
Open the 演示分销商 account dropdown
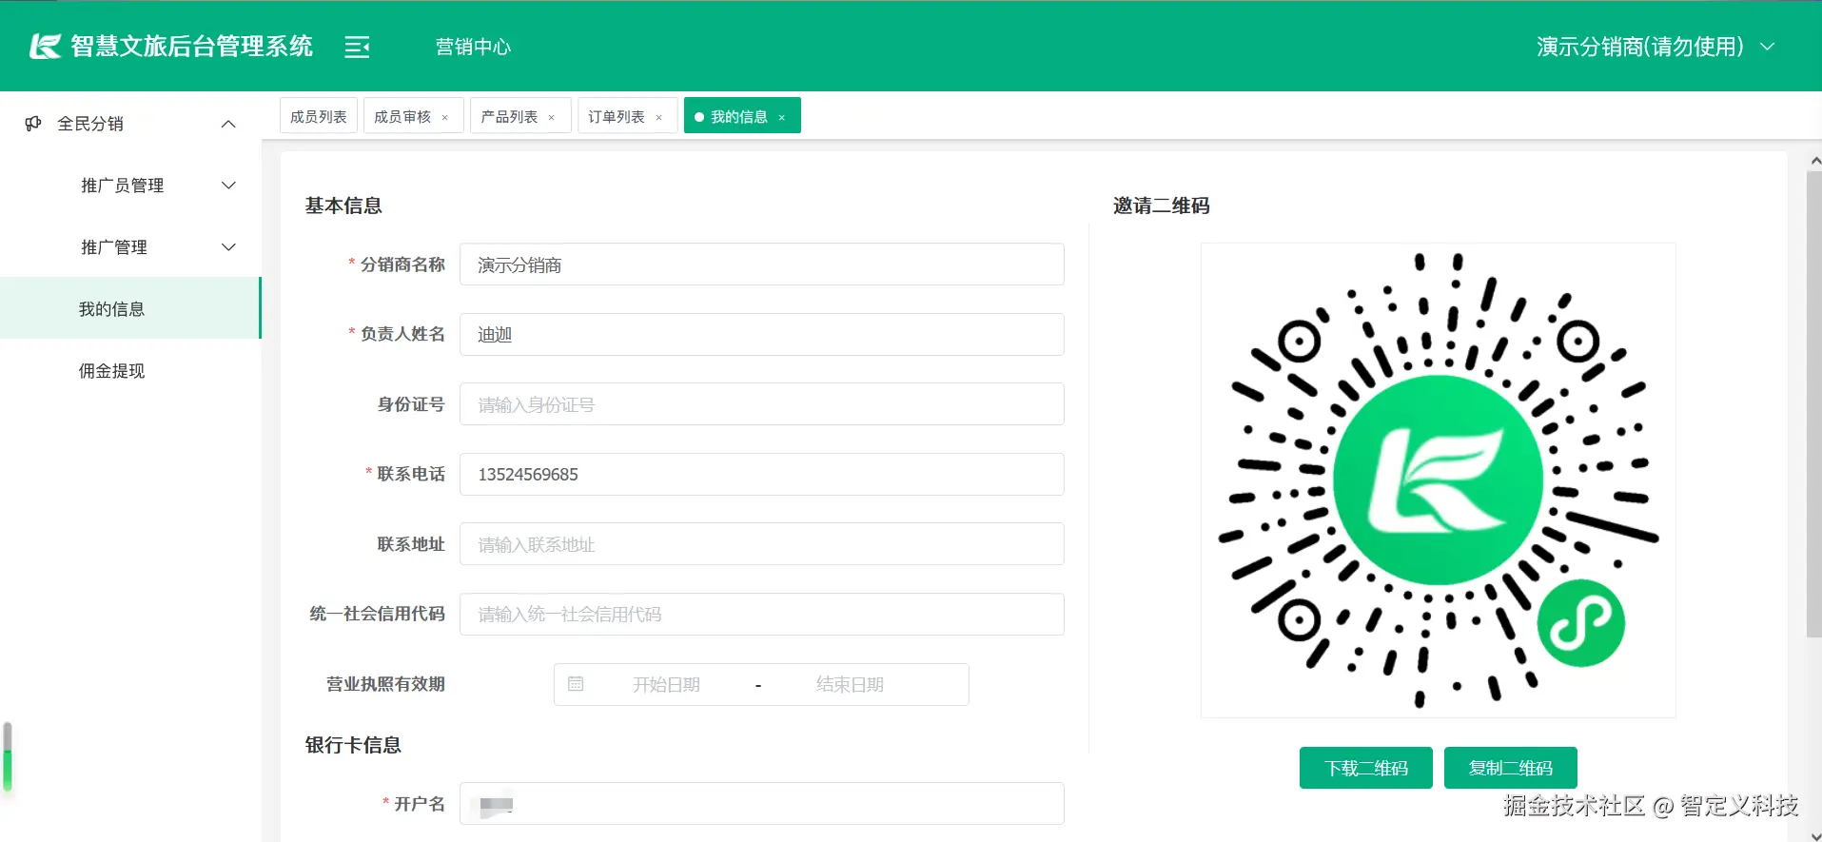tap(1655, 47)
